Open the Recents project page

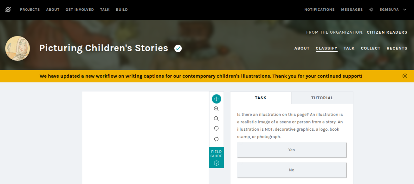[397, 48]
